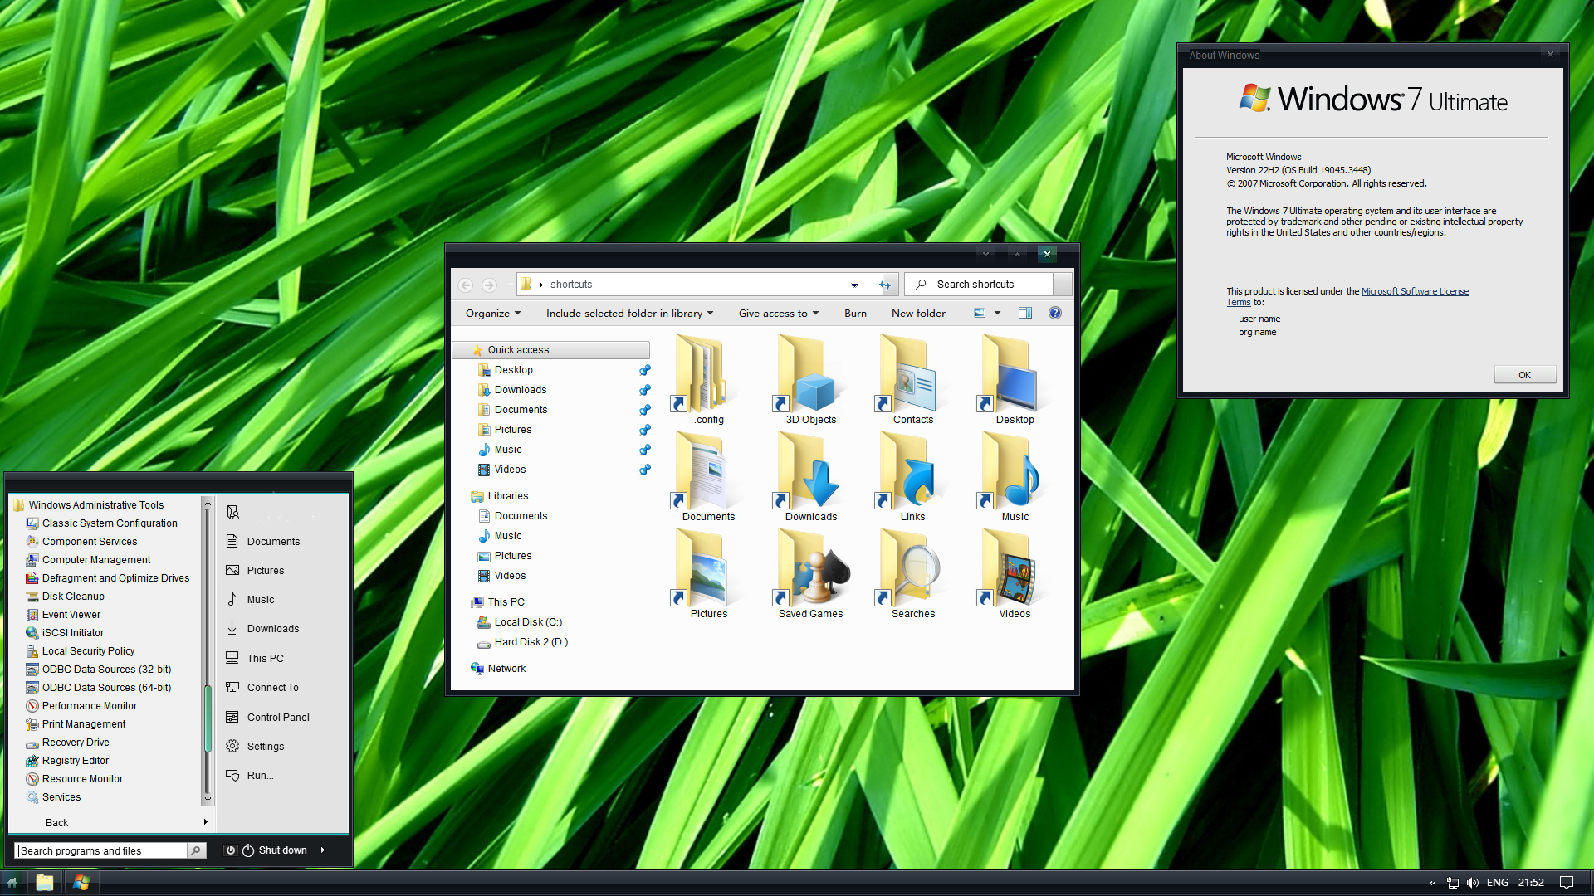Image resolution: width=1594 pixels, height=896 pixels.
Task: Expand the Organize dropdown menu
Action: [493, 314]
